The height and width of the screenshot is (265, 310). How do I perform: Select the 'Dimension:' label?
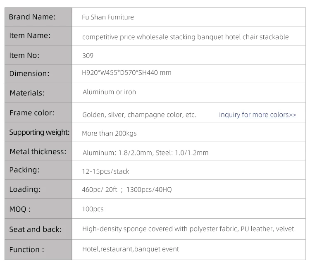[x=29, y=74]
